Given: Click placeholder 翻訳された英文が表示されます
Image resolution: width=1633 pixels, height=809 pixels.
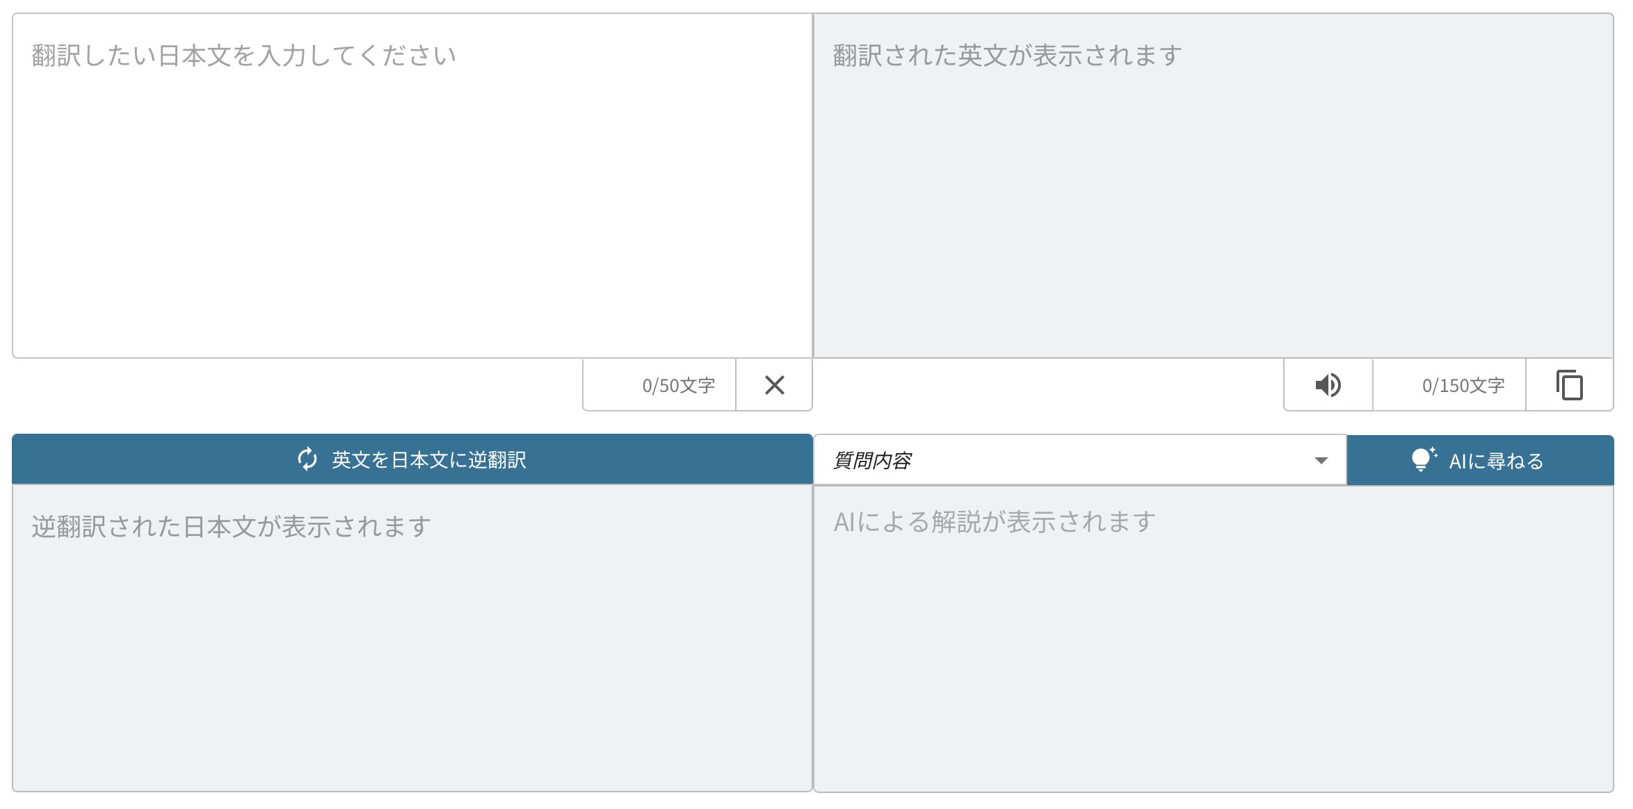Looking at the screenshot, I should click(1007, 56).
